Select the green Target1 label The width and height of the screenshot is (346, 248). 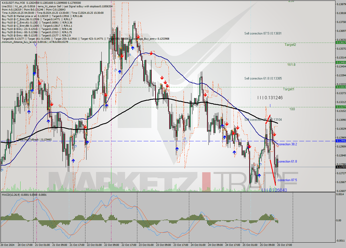click(x=289, y=89)
